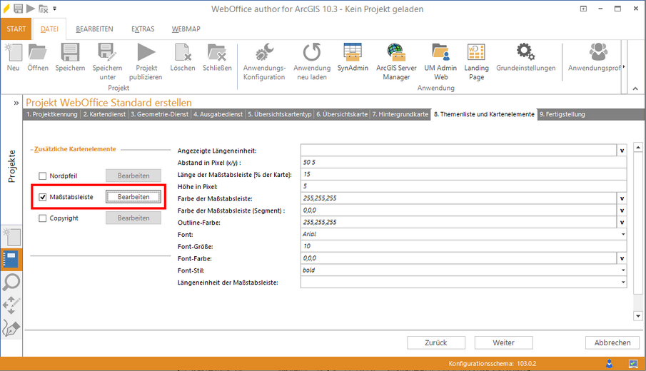Click the Projekt publizieren ribbon icon
This screenshot has height=371, width=646.
click(146, 54)
